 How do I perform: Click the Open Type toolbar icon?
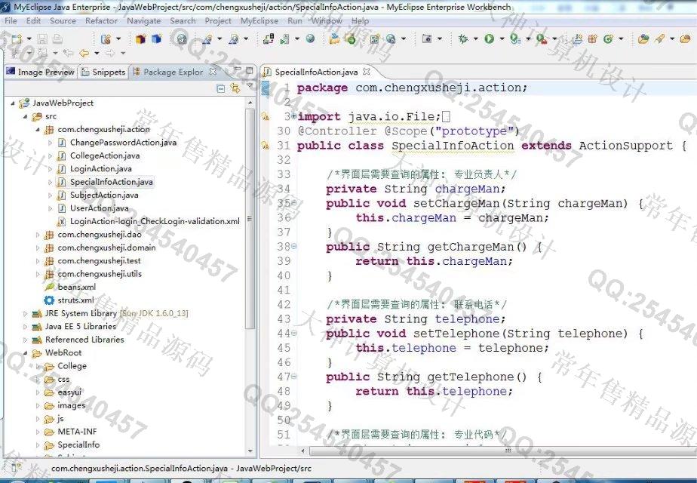(643, 39)
